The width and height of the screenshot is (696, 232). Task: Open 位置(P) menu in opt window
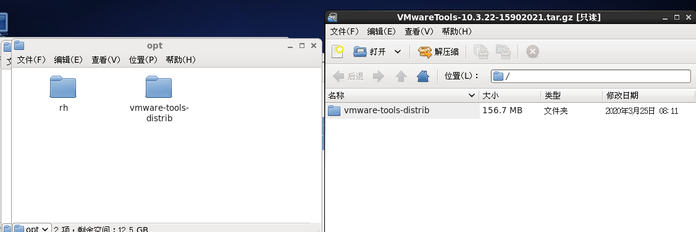click(143, 60)
